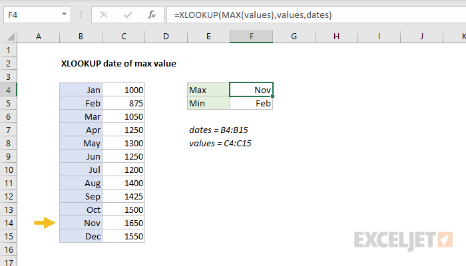Click in the formula bar XLOOKUP formula
Image resolution: width=466 pixels, height=266 pixels.
point(253,15)
